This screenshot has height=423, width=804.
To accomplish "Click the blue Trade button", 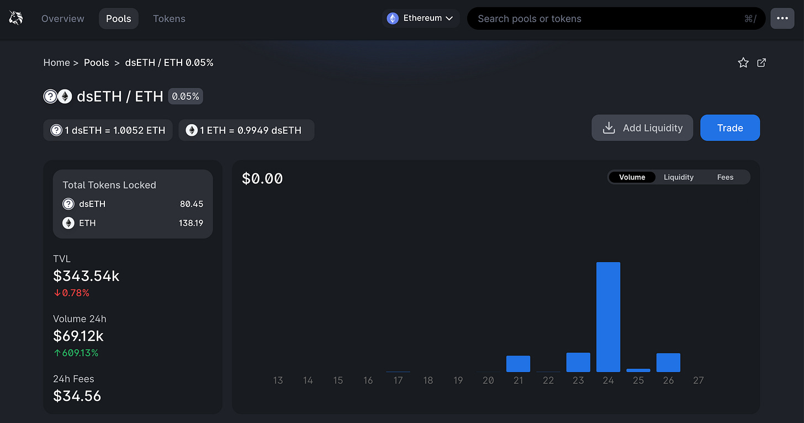I will pyautogui.click(x=730, y=128).
